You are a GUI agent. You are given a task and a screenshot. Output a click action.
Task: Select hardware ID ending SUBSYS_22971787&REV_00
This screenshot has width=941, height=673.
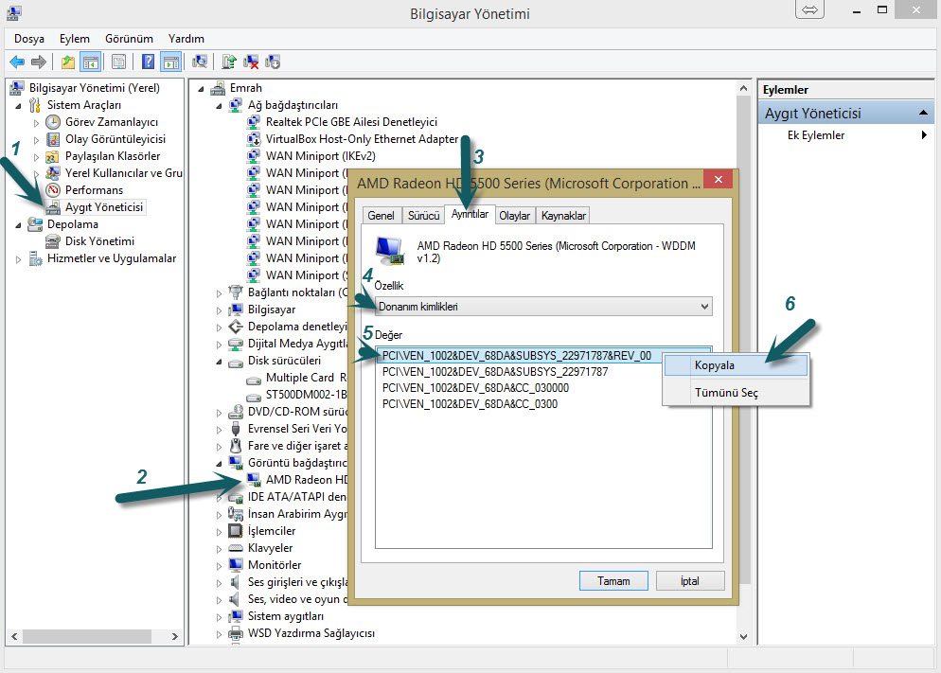coord(517,356)
